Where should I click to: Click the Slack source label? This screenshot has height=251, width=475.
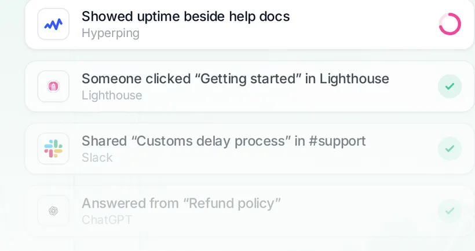click(x=97, y=158)
